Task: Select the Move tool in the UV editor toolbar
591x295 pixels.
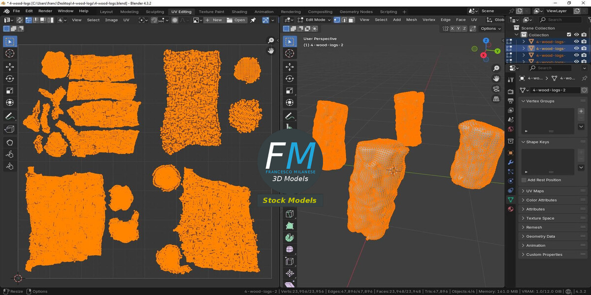Action: [x=10, y=67]
